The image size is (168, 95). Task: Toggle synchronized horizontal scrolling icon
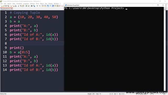45,6
